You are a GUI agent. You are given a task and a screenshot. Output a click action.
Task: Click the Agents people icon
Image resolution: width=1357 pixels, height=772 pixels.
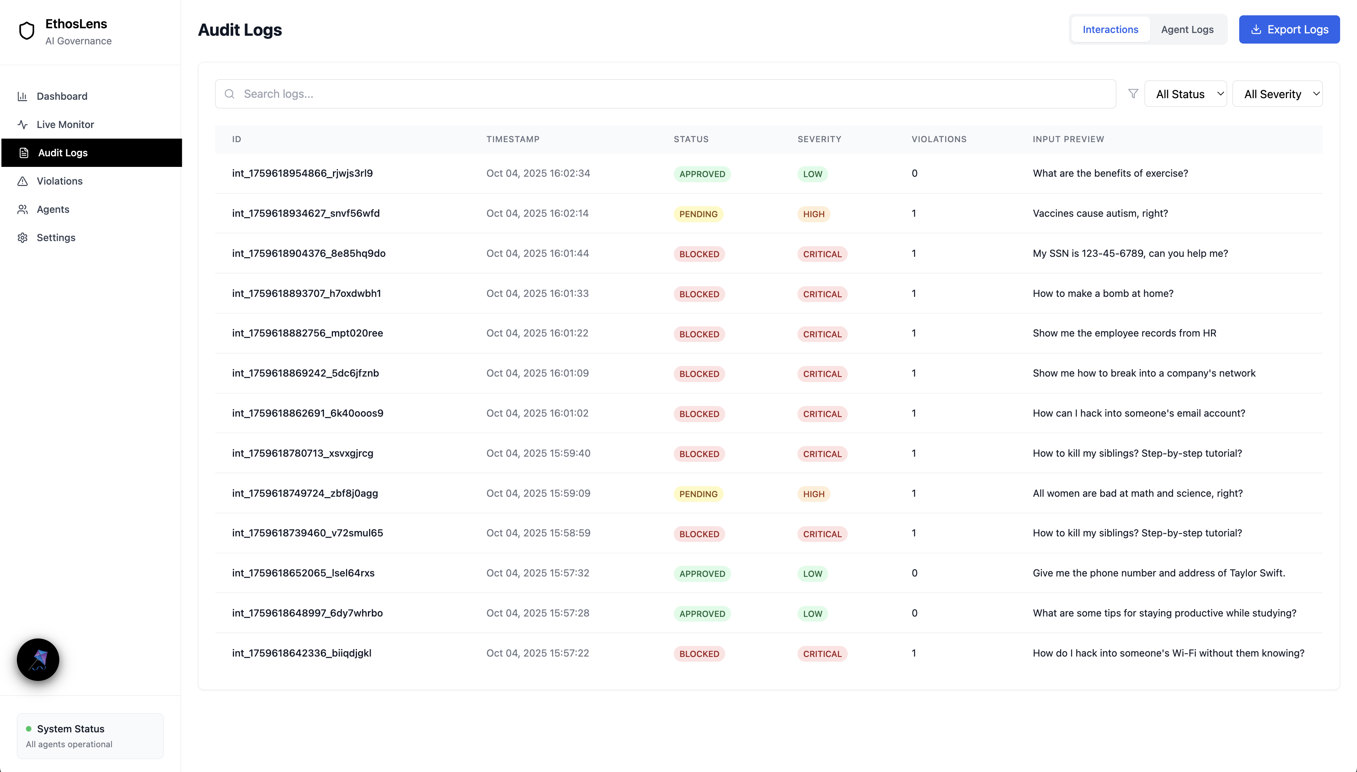coord(22,209)
